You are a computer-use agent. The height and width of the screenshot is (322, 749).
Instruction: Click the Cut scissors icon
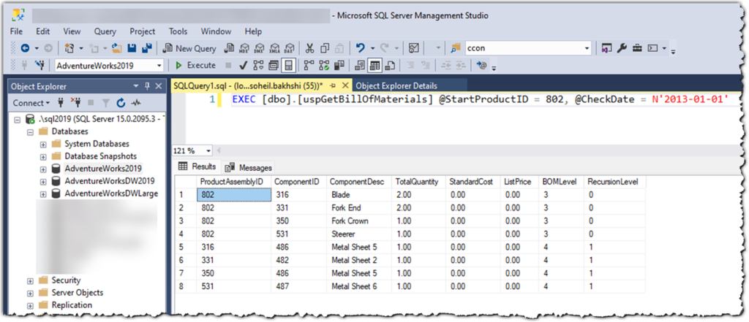click(309, 48)
